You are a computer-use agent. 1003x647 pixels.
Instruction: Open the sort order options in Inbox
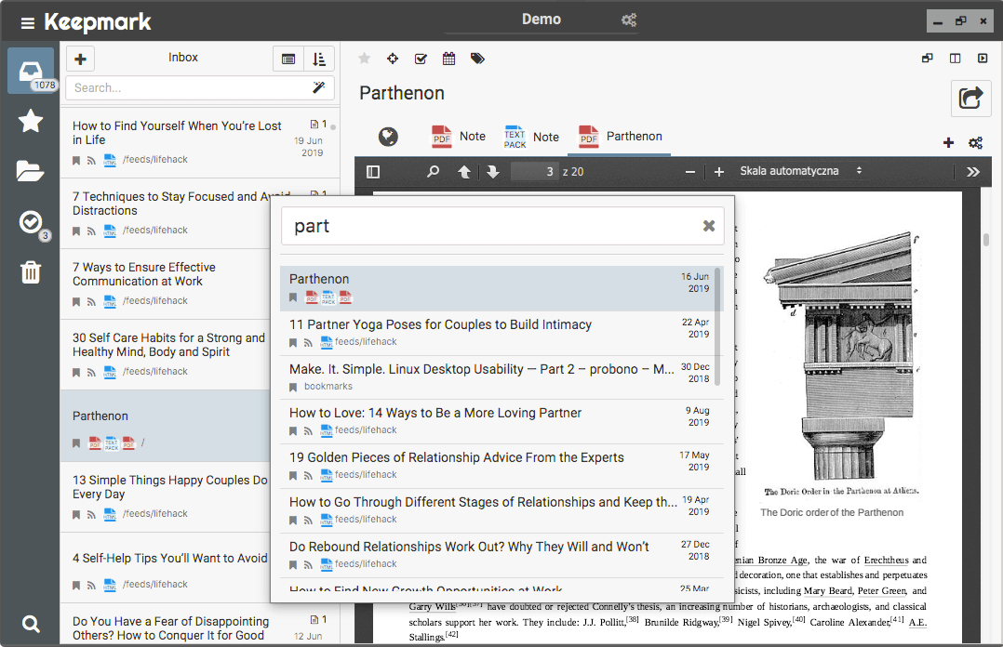click(x=319, y=59)
